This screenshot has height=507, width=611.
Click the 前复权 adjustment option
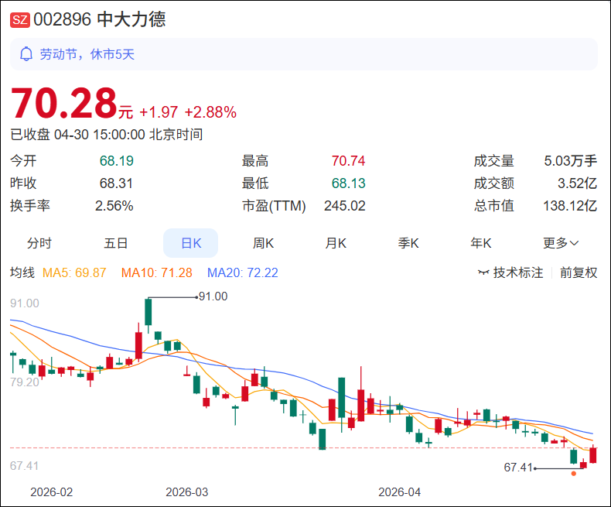[x=579, y=272]
